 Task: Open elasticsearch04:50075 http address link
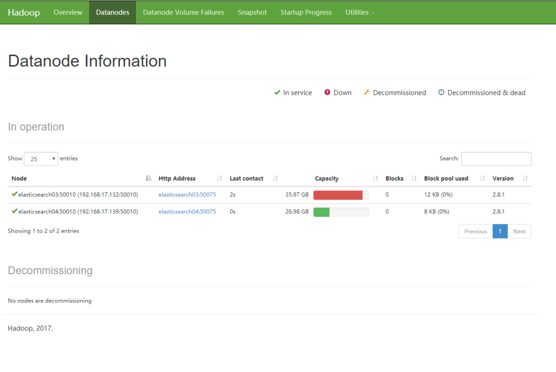tap(187, 211)
